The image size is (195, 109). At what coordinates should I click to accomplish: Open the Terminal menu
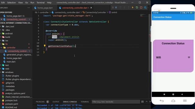[x=41, y=2]
